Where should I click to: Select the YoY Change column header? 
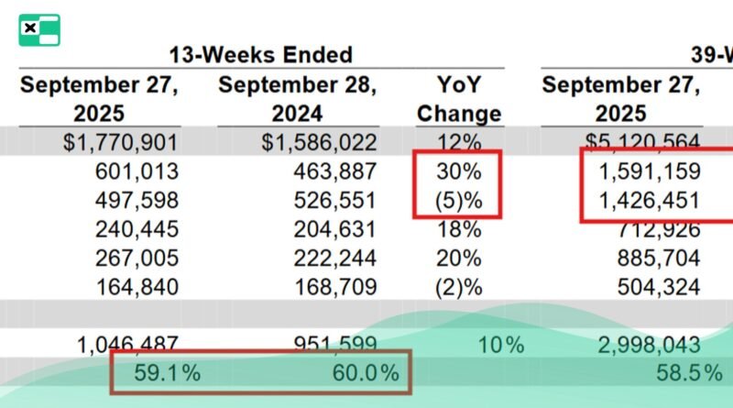click(x=459, y=99)
